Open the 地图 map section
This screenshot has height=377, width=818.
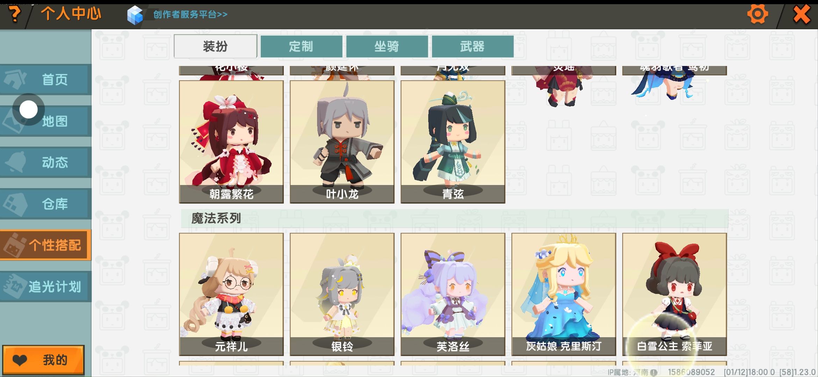point(46,121)
